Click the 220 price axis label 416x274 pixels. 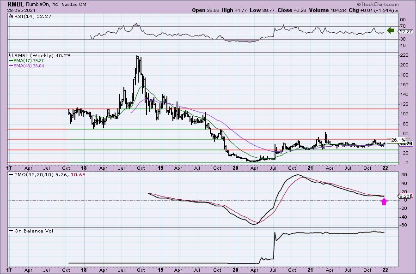click(x=404, y=55)
